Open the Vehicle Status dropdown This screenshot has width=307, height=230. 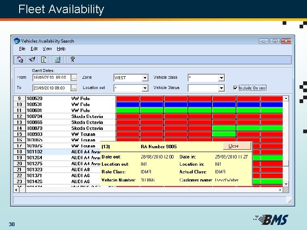click(221, 88)
